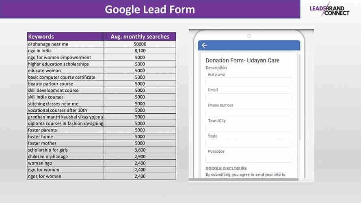
Task: Select the 'basic computer course certificate' cell
Action: (x=65, y=77)
